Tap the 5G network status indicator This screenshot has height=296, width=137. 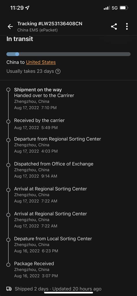[x=114, y=8]
